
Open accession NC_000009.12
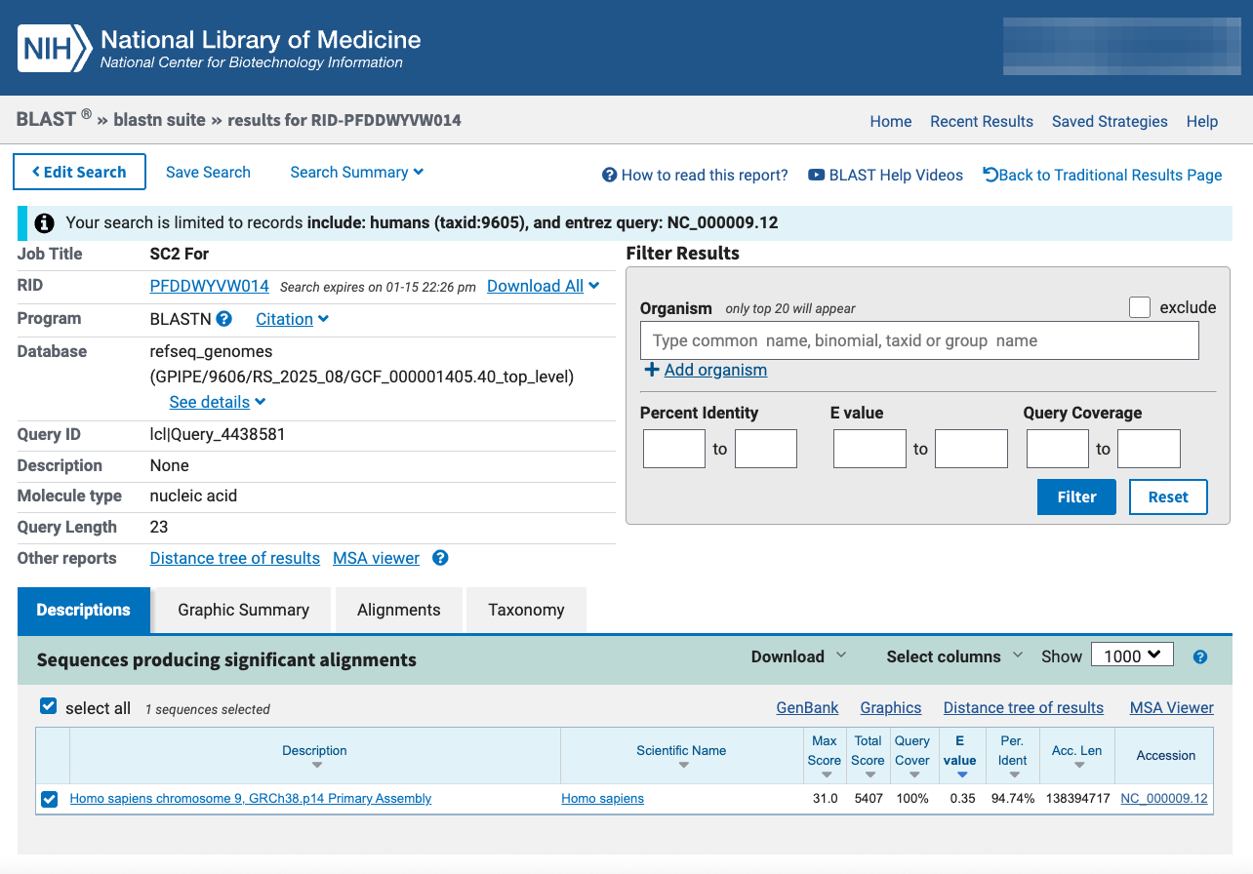tap(1164, 798)
